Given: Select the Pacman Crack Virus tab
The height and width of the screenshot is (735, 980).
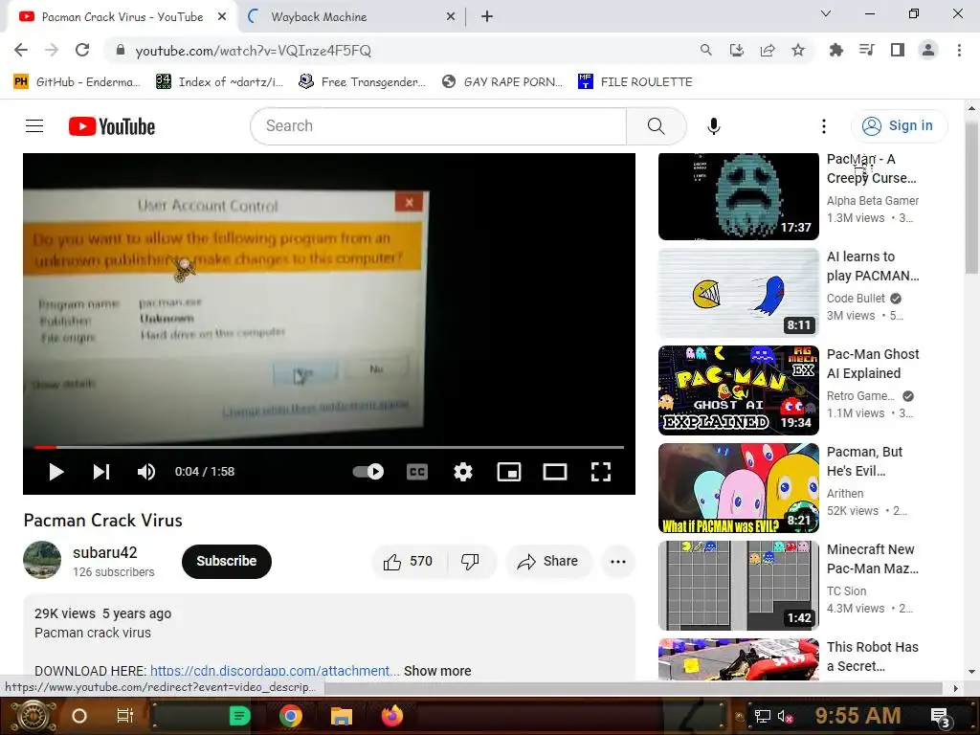Looking at the screenshot, I should 122,17.
